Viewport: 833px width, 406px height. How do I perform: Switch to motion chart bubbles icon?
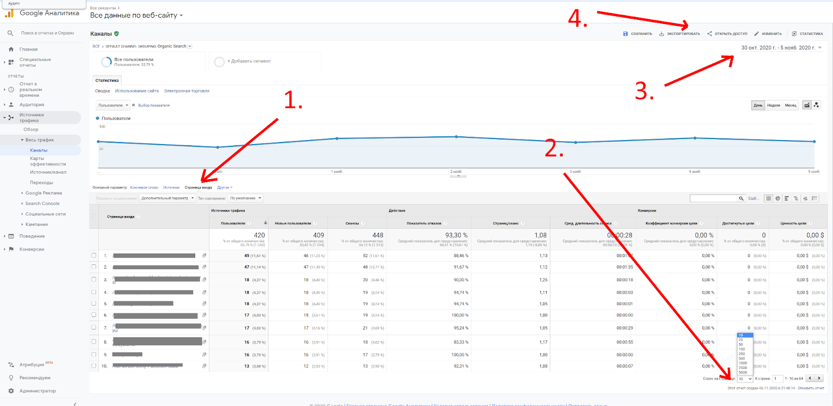click(x=816, y=105)
